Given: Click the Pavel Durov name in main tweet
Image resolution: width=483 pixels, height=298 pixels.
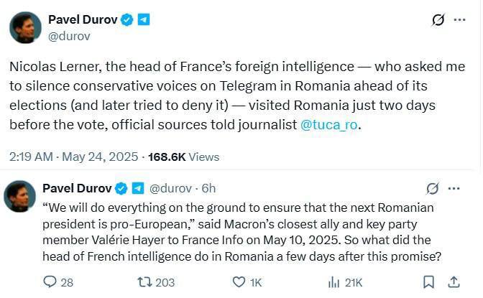Looking at the screenshot, I should tap(82, 19).
